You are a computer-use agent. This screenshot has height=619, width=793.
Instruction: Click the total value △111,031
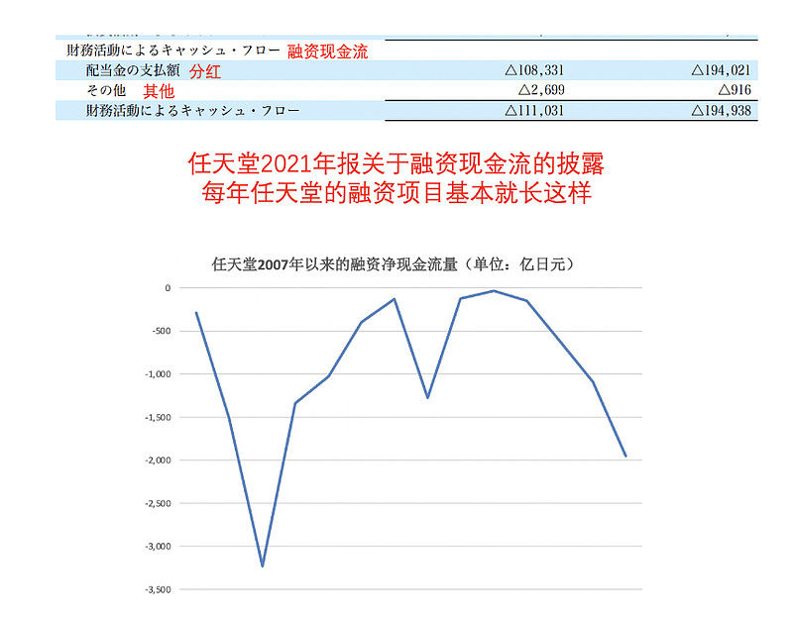[x=534, y=111]
